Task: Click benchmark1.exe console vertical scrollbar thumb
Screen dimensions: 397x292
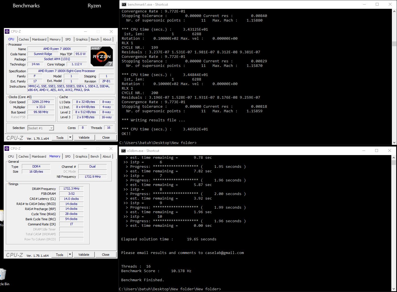Action: tap(394, 44)
